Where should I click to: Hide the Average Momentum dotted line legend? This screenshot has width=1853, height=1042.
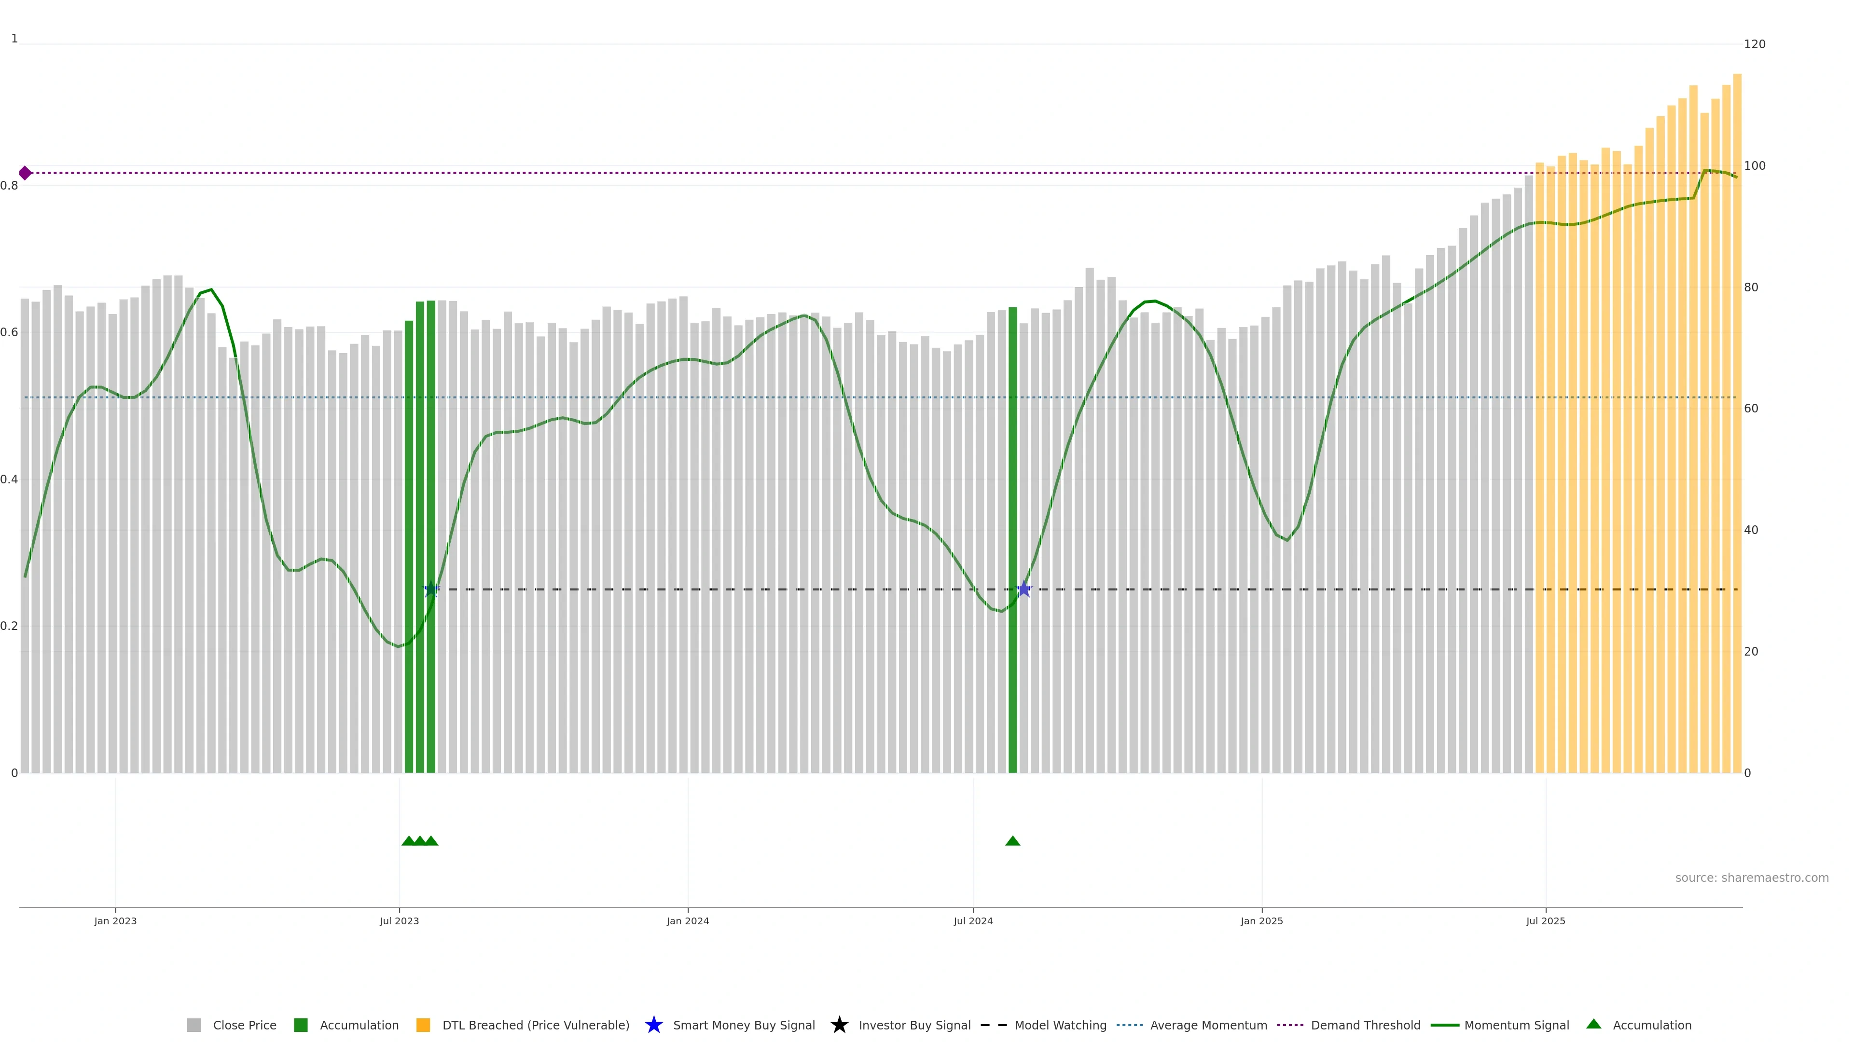tap(1129, 1026)
